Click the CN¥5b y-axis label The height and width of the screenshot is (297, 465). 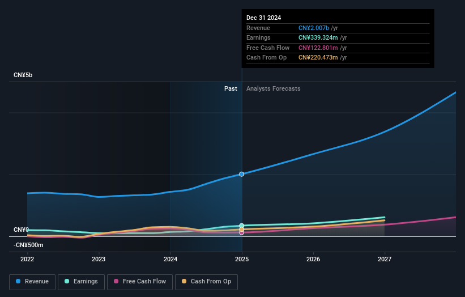click(23, 75)
